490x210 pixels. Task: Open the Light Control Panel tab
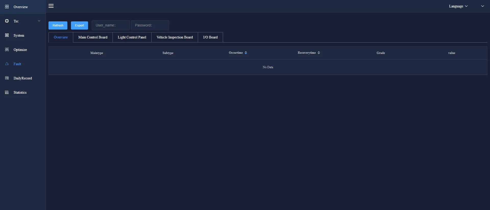pyautogui.click(x=132, y=37)
